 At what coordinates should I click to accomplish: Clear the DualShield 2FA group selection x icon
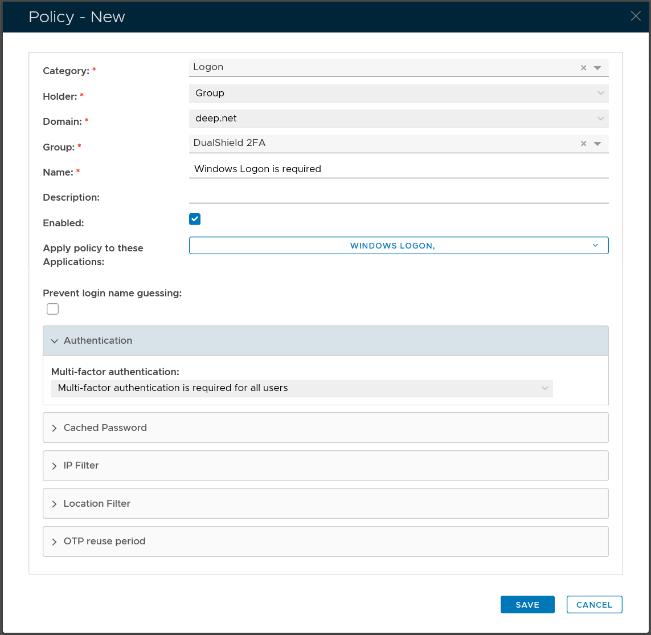click(583, 144)
